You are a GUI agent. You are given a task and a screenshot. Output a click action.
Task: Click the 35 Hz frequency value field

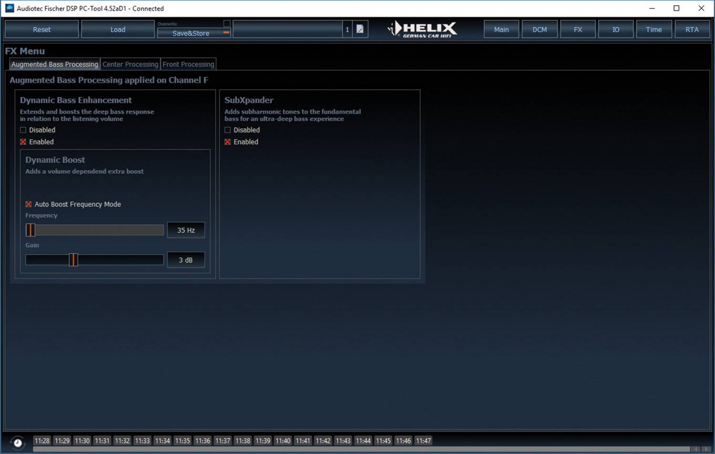pos(186,230)
